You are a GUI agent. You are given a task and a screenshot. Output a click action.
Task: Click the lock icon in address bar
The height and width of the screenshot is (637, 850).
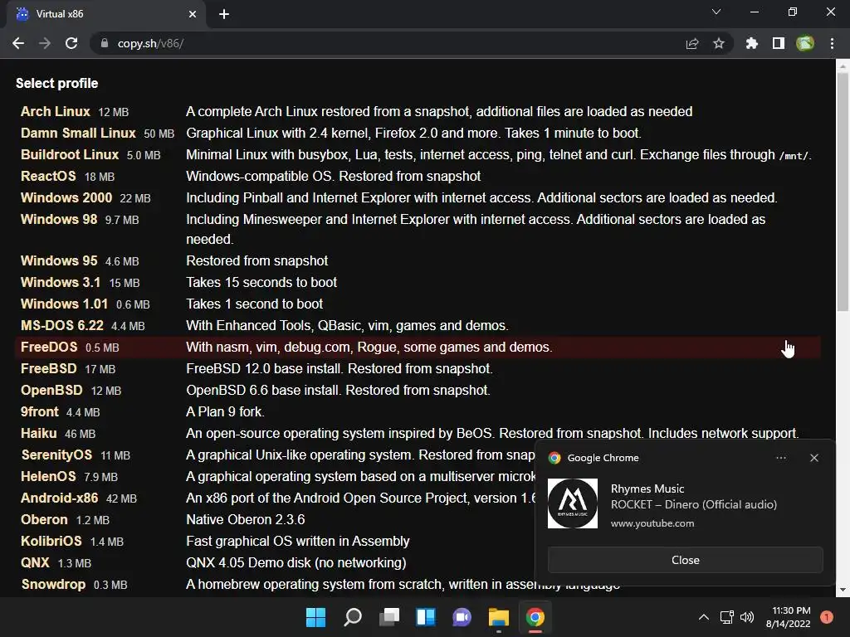(x=105, y=43)
